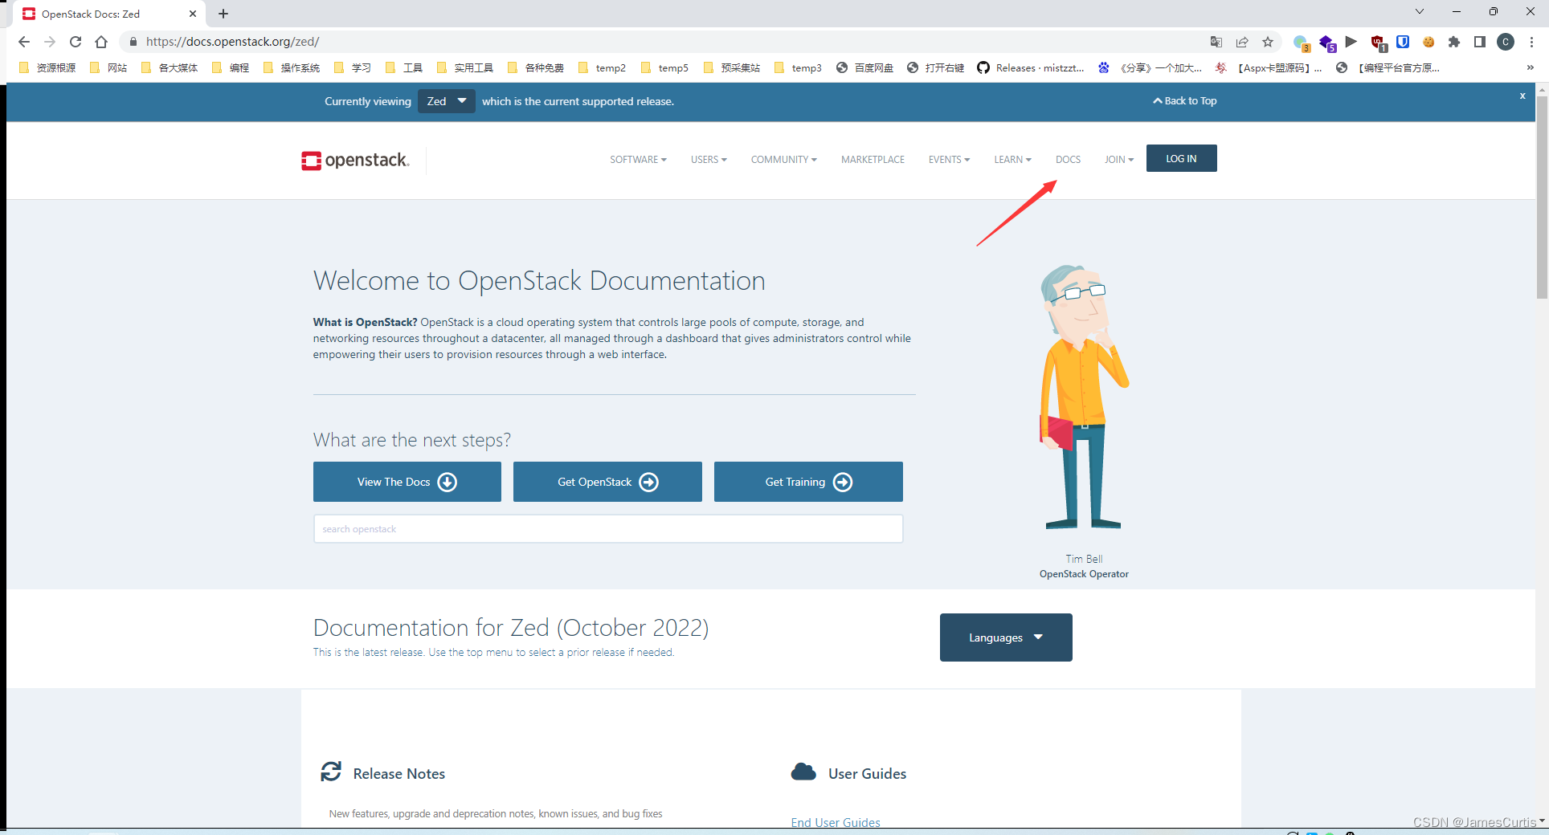Open the Extensions puzzle menu
Screen dimensions: 1549x835
coord(1454,42)
